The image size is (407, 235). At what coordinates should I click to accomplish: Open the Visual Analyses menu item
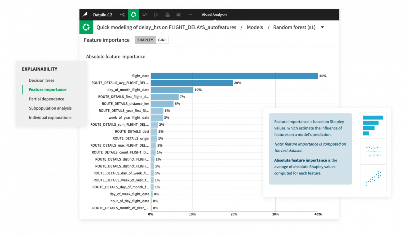214,15
